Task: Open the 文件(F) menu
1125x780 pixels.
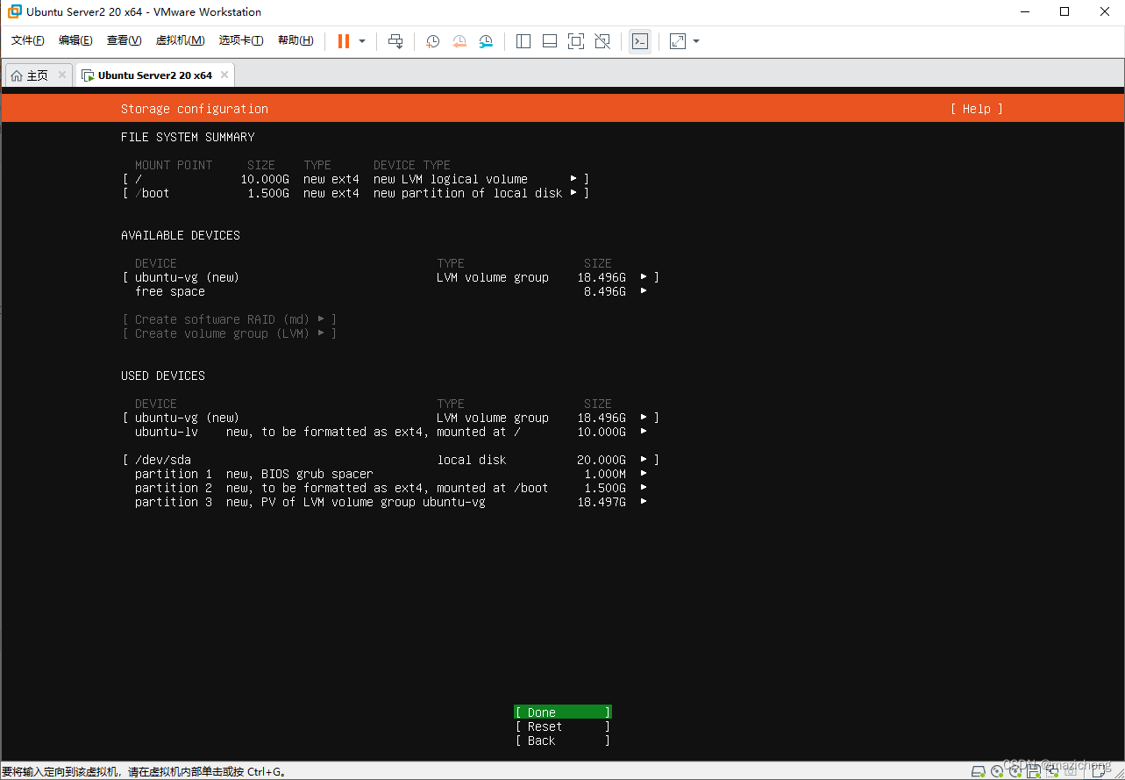Action: coord(28,41)
